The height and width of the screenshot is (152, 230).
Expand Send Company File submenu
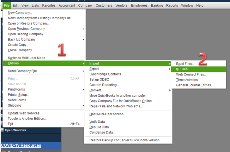click(44, 71)
